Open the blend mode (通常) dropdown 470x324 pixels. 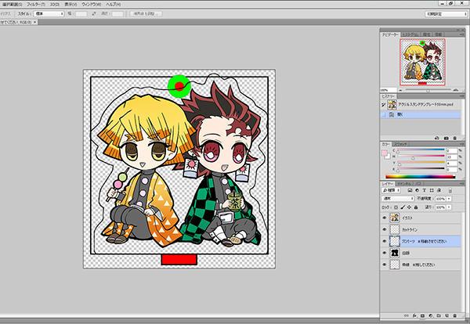[x=398, y=199]
